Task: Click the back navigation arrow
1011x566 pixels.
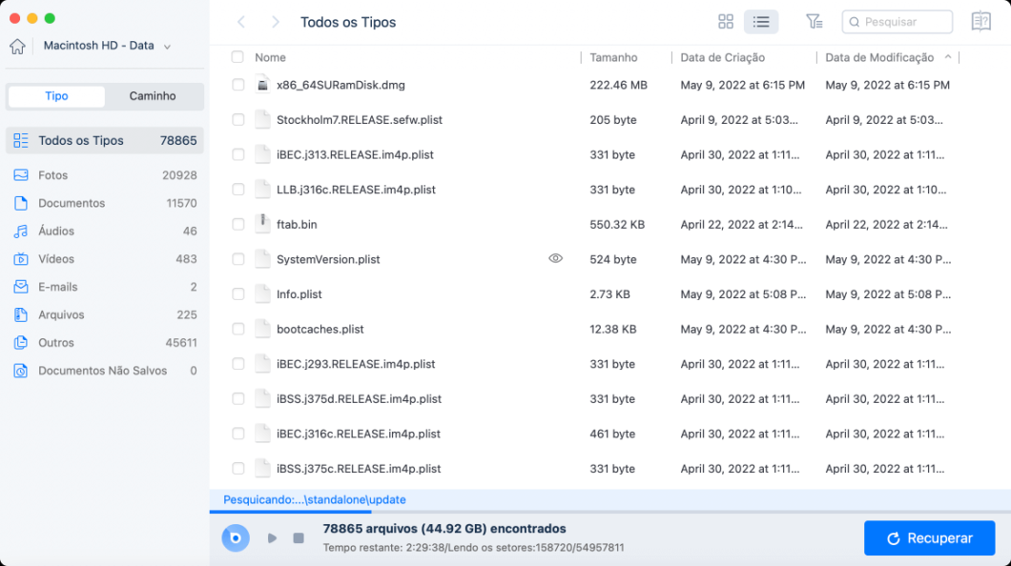Action: pos(241,22)
